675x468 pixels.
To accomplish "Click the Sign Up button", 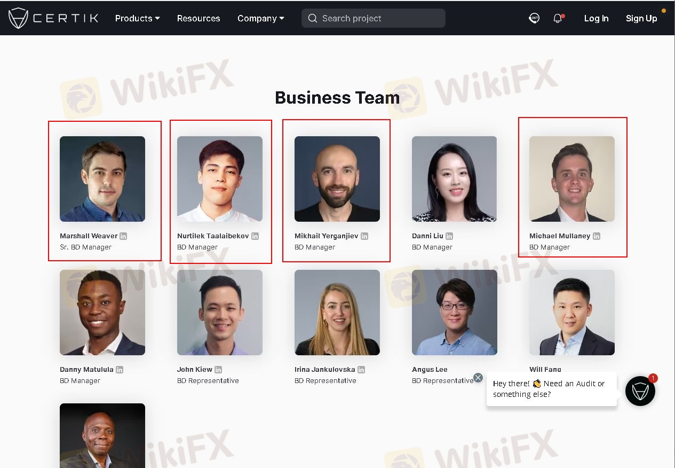I will (641, 18).
